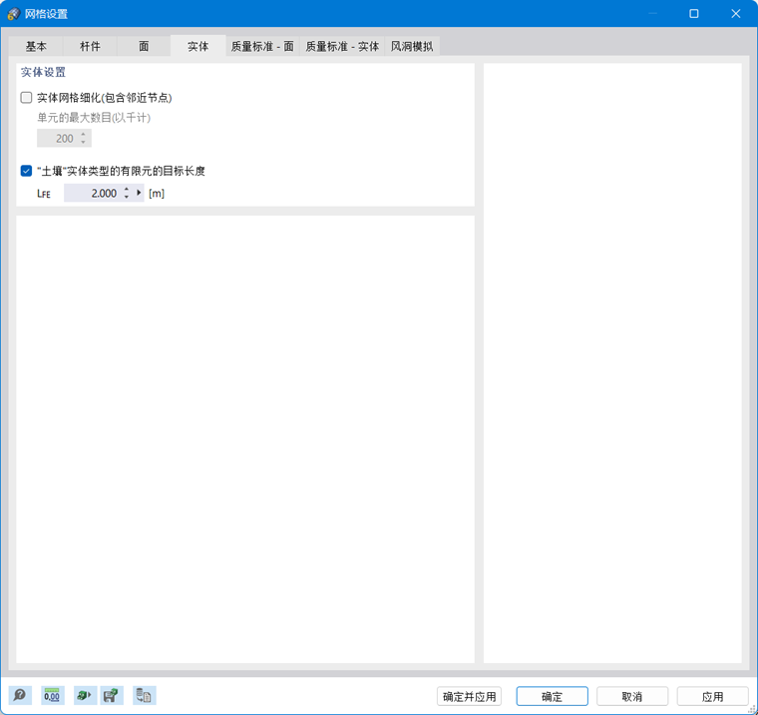The image size is (758, 715).
Task: Open the help icon at bottom left
Action: [x=20, y=696]
